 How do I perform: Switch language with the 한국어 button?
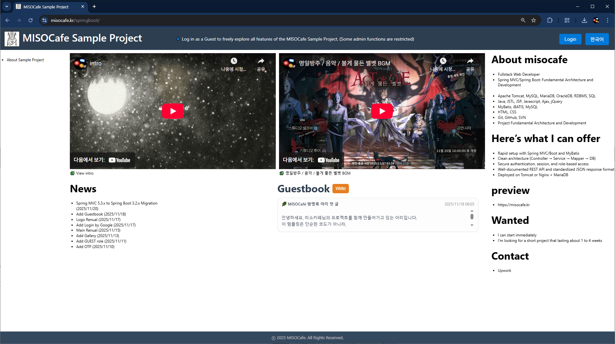coord(597,39)
